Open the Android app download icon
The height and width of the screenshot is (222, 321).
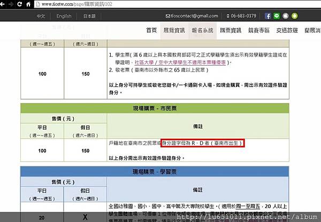(x=295, y=16)
